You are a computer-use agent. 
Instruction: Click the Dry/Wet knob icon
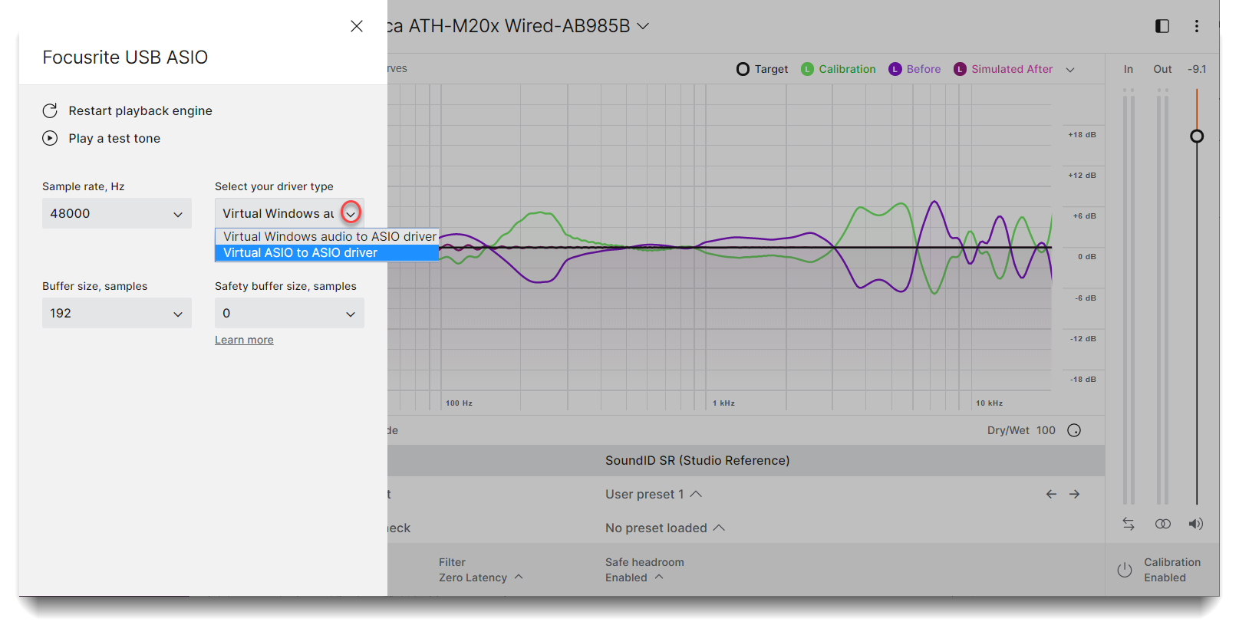pyautogui.click(x=1074, y=430)
